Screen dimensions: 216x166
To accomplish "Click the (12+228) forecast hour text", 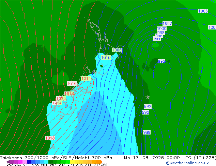I will point(205,158).
